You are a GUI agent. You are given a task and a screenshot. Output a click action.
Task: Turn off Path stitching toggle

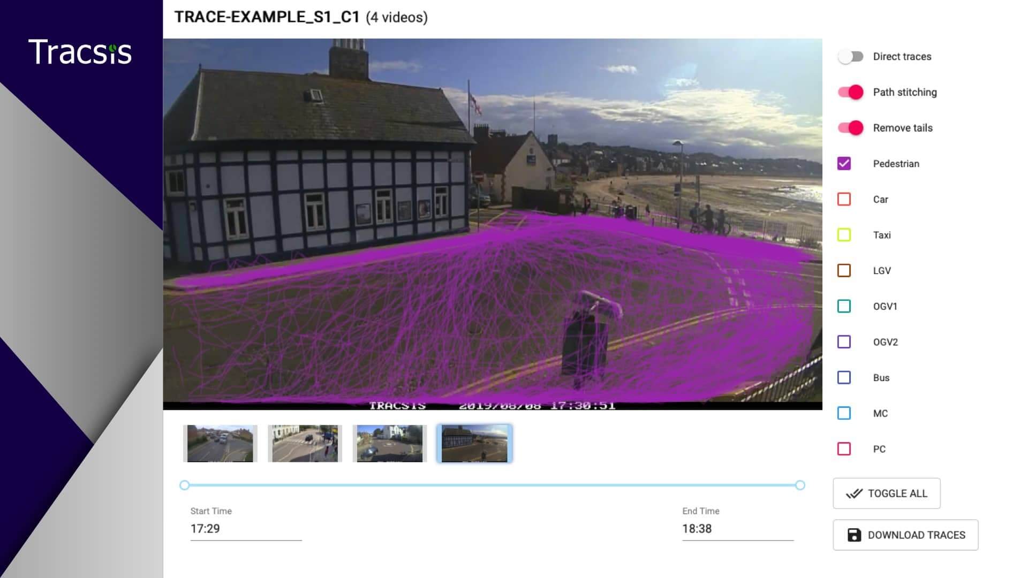pyautogui.click(x=850, y=92)
